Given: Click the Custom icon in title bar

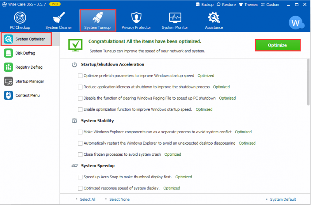Looking at the screenshot, I should (x=263, y=4).
